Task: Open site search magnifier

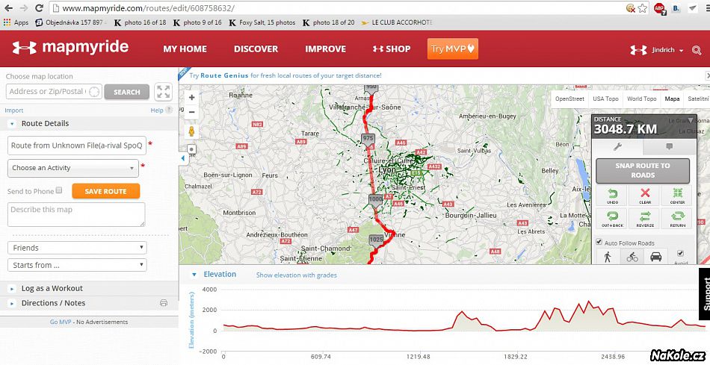Action: pos(697,50)
